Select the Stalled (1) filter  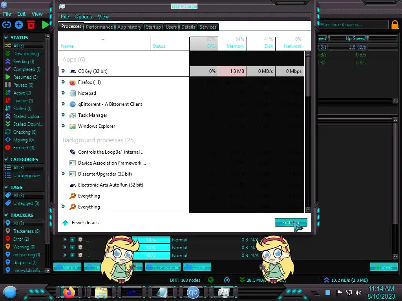point(24,108)
